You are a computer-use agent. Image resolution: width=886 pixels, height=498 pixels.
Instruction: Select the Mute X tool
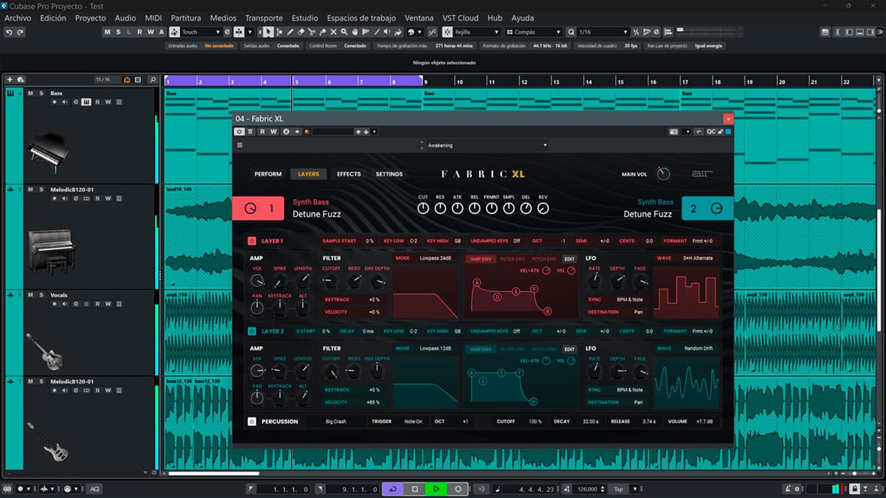334,32
